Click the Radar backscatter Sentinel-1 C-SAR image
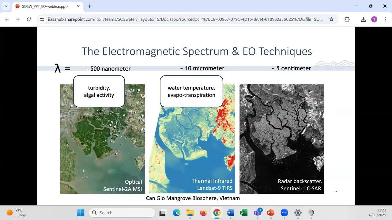Screen dimensions: 392x220 282,139
